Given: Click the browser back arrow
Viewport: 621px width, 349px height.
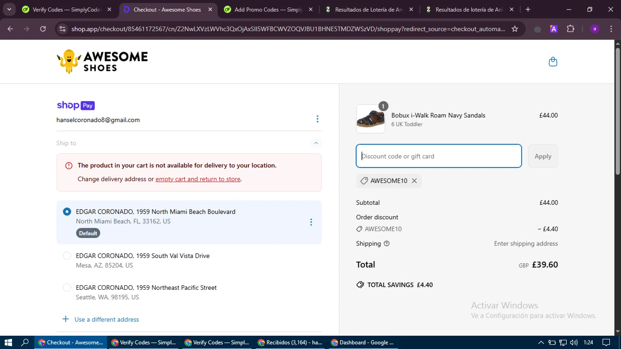Looking at the screenshot, I should (10, 29).
